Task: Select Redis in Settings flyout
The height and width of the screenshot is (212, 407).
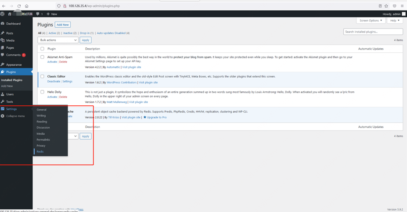Action: (x=40, y=151)
